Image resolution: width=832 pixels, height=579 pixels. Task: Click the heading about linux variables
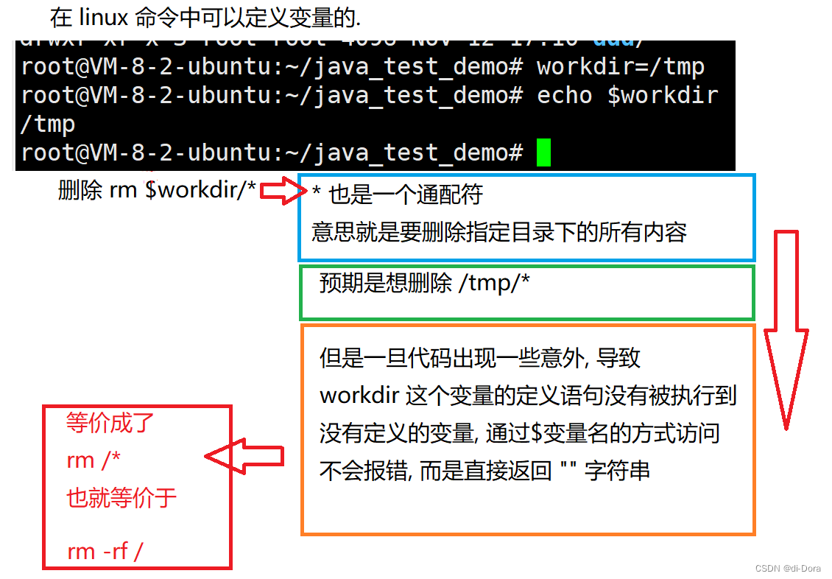(205, 18)
